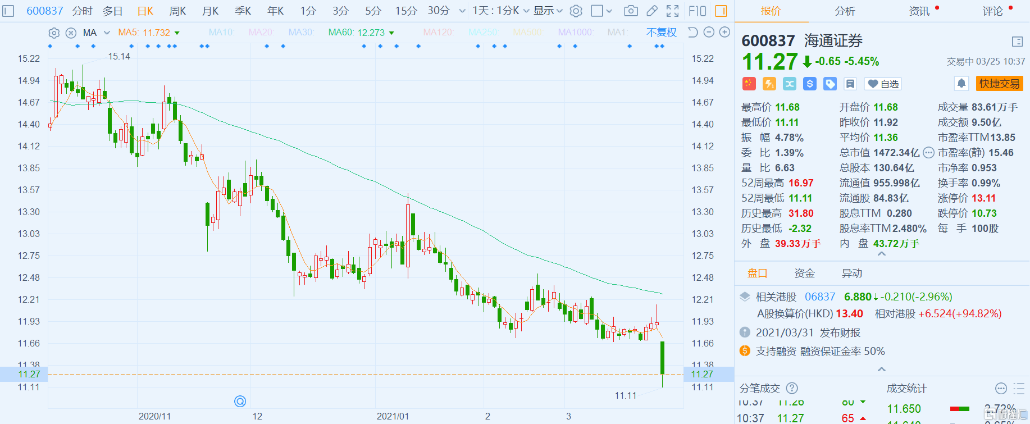The width and height of the screenshot is (1030, 424).
Task: Toggle the MA120 moving average line
Action: click(x=438, y=33)
